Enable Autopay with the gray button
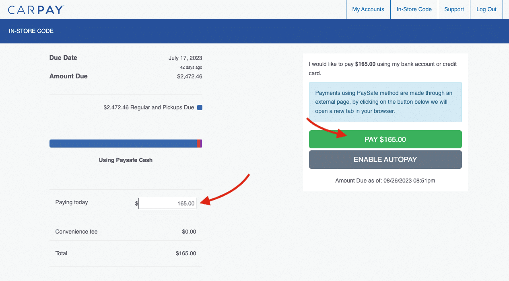 (x=385, y=159)
